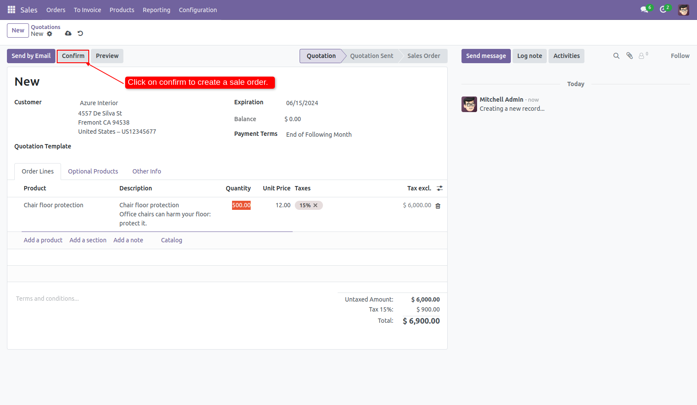Remove the 15% tax tag

pos(316,205)
